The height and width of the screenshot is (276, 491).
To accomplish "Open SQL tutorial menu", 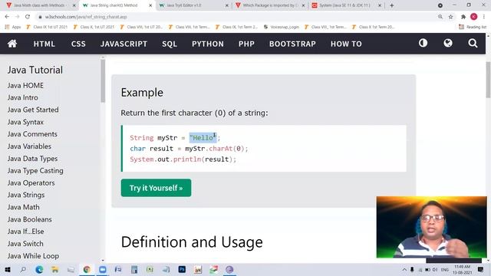I will tap(170, 44).
